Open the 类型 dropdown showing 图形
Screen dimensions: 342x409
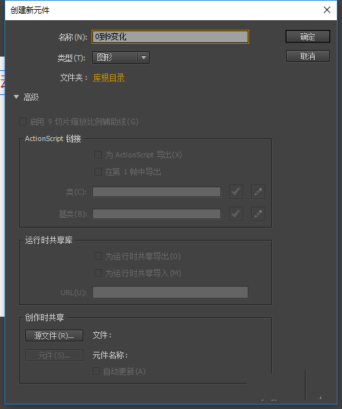(x=121, y=57)
